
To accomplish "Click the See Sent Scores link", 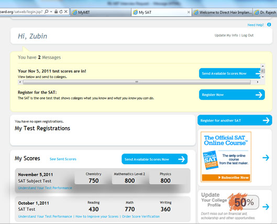I will pyautogui.click(x=63, y=159).
